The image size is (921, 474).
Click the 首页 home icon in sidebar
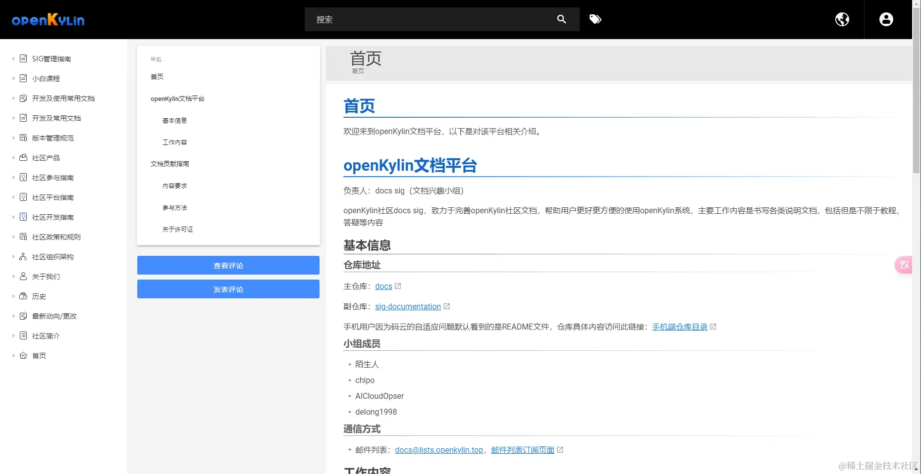[x=23, y=355]
